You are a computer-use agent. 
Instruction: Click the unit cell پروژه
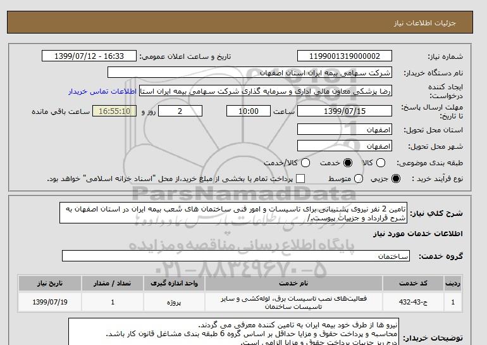pyautogui.click(x=174, y=302)
